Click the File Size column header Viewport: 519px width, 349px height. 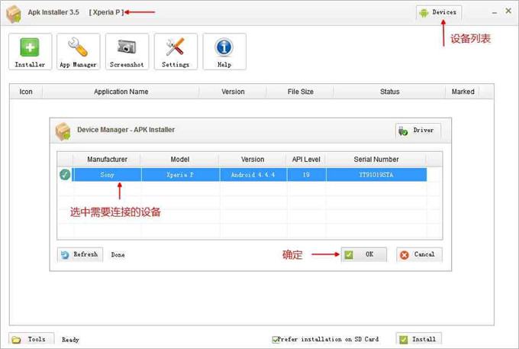click(300, 92)
